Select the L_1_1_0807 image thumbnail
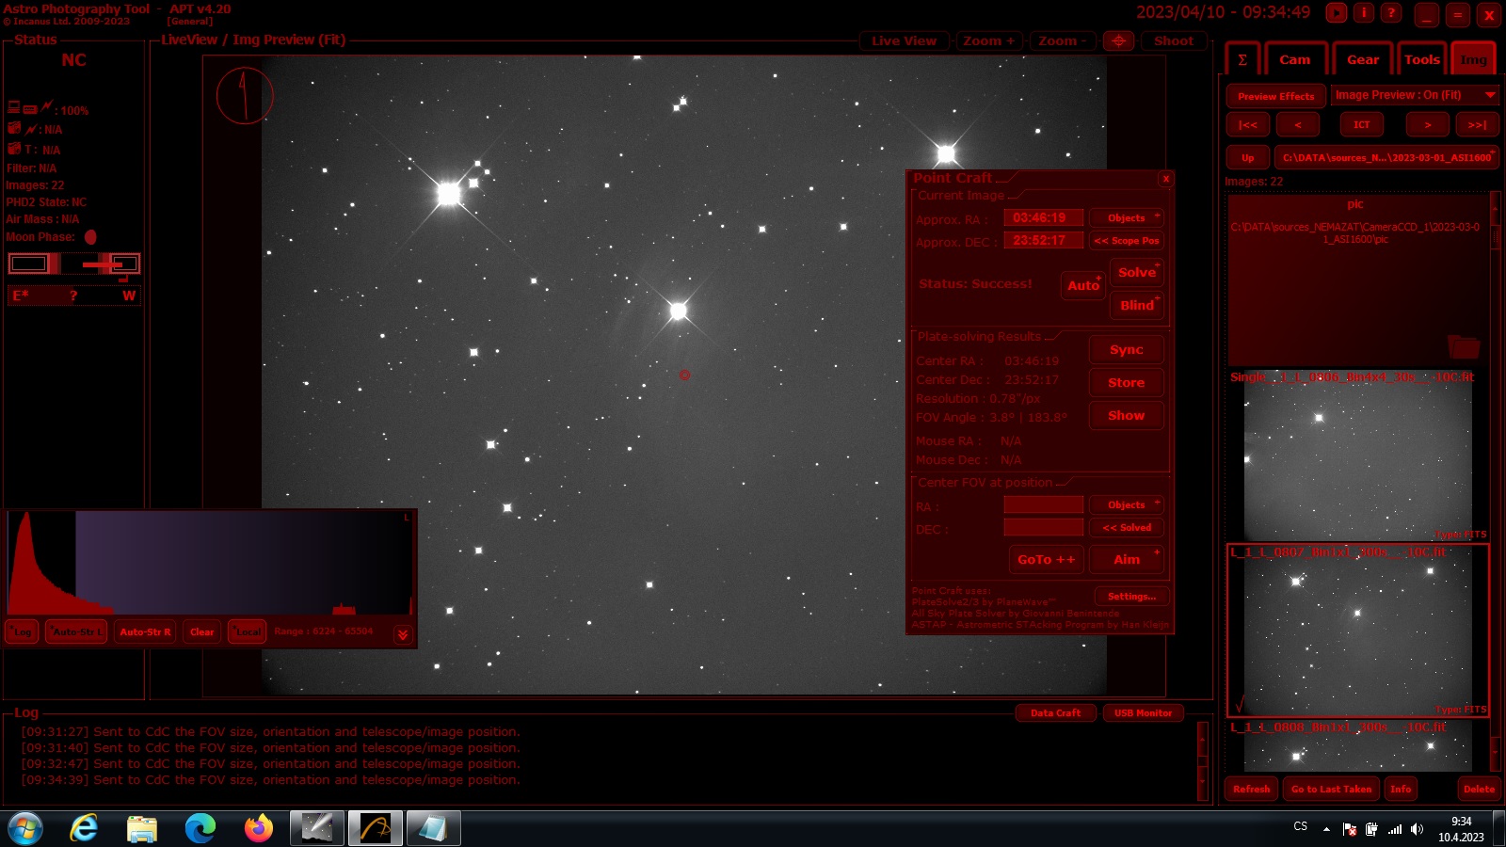This screenshot has width=1506, height=847. (x=1356, y=631)
